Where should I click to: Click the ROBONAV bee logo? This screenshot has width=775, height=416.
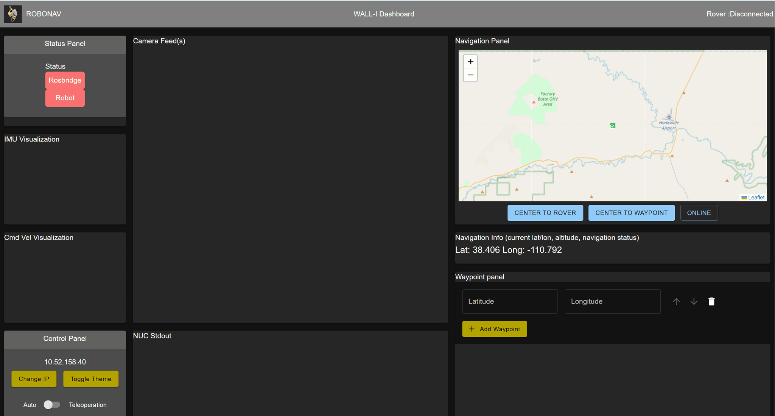pyautogui.click(x=12, y=14)
